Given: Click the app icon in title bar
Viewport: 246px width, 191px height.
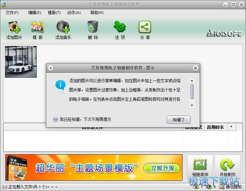Looking at the screenshot, I should (4, 5).
